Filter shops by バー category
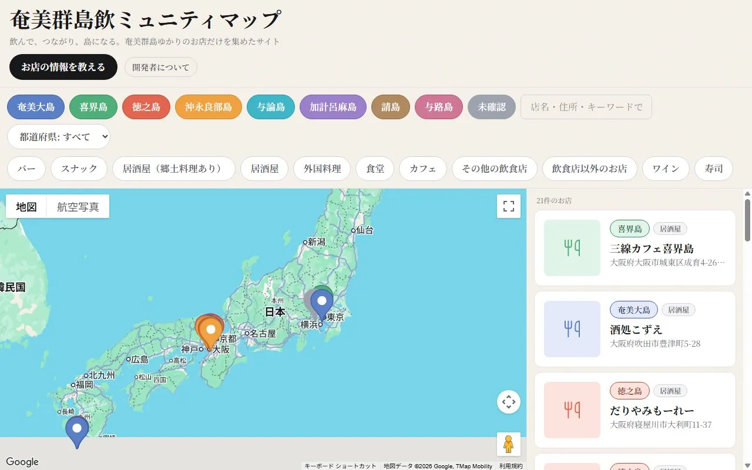Viewport: 752px width, 470px height. click(x=26, y=169)
